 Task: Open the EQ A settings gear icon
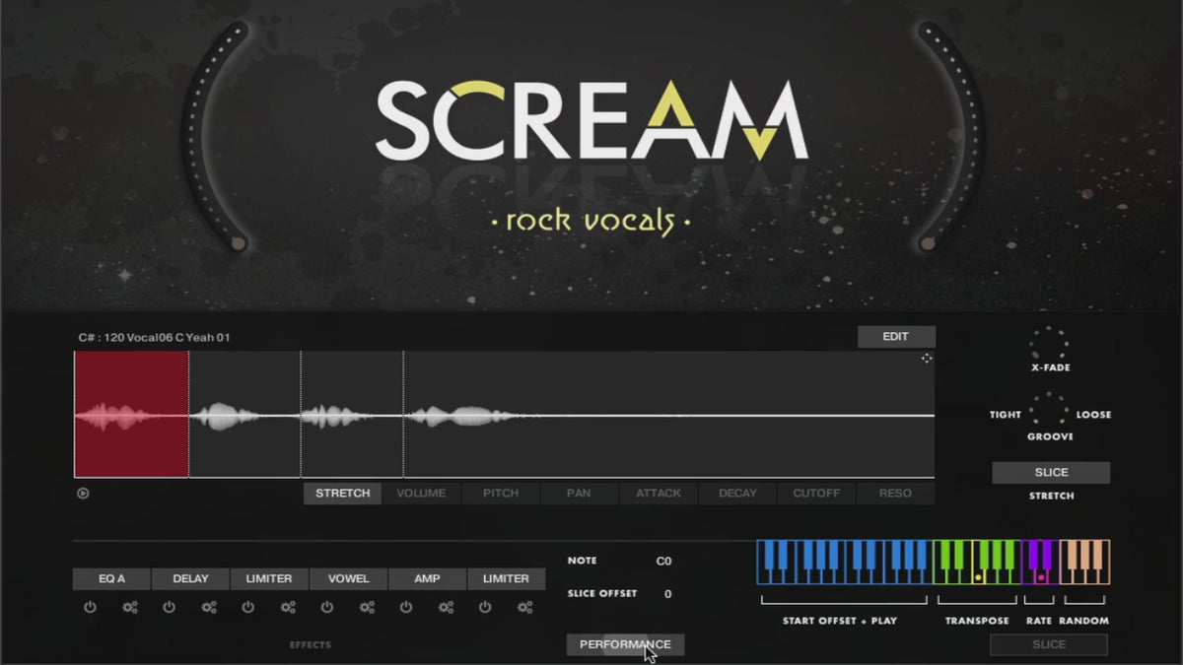pyautogui.click(x=130, y=608)
